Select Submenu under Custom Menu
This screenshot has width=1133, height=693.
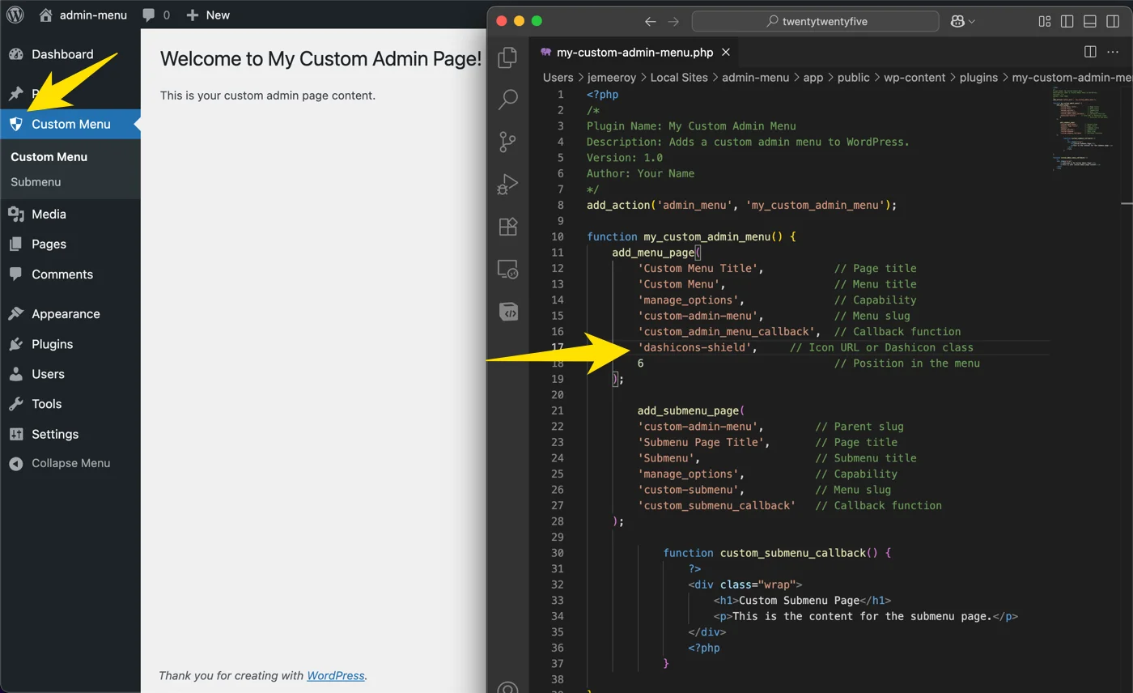click(x=35, y=181)
